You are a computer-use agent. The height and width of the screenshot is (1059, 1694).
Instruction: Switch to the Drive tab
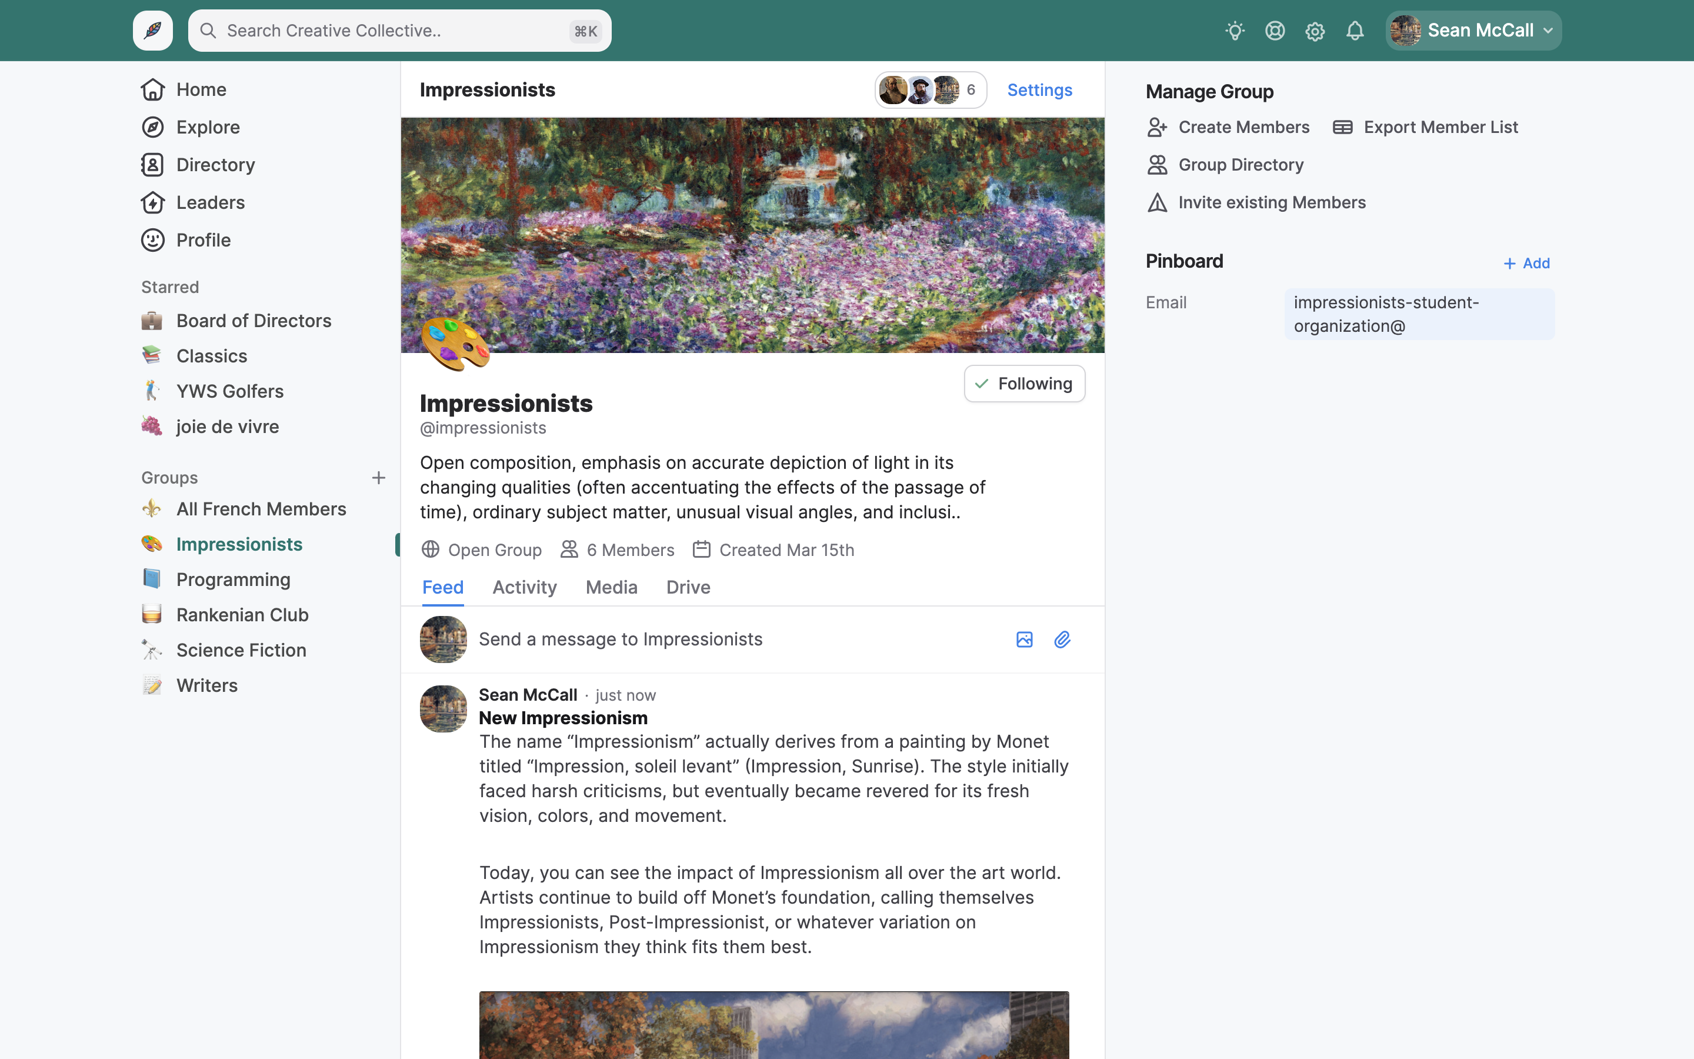tap(688, 588)
